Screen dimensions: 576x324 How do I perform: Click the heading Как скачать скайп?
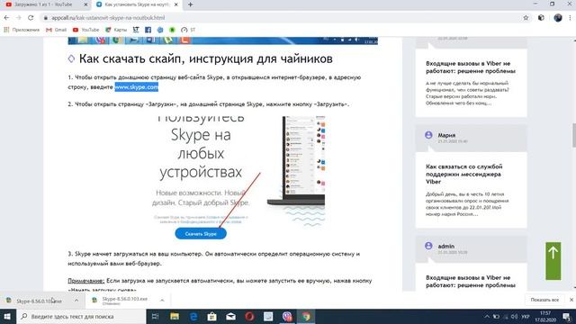pyautogui.click(x=206, y=58)
